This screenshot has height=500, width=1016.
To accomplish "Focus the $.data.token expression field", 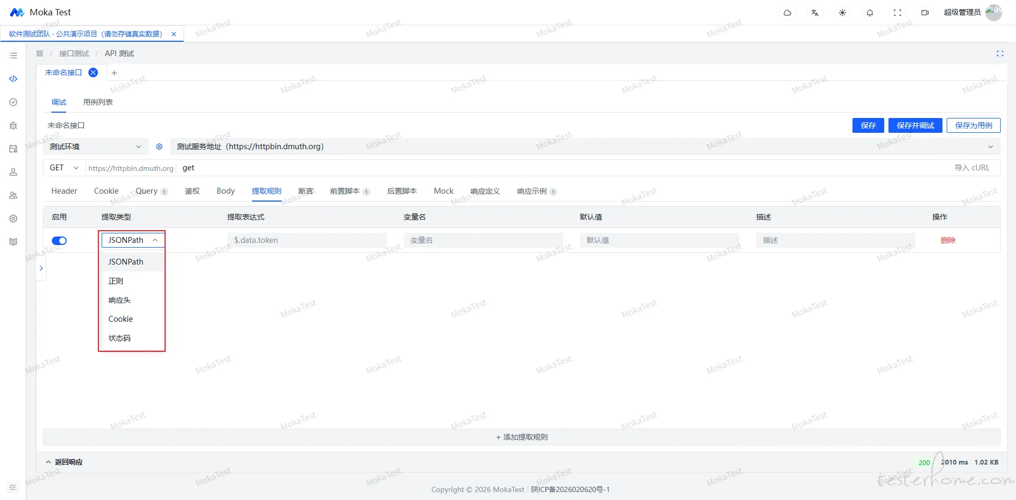I will click(307, 240).
